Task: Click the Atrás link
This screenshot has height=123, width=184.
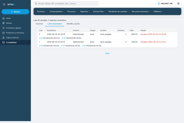Action: (x=107, y=53)
